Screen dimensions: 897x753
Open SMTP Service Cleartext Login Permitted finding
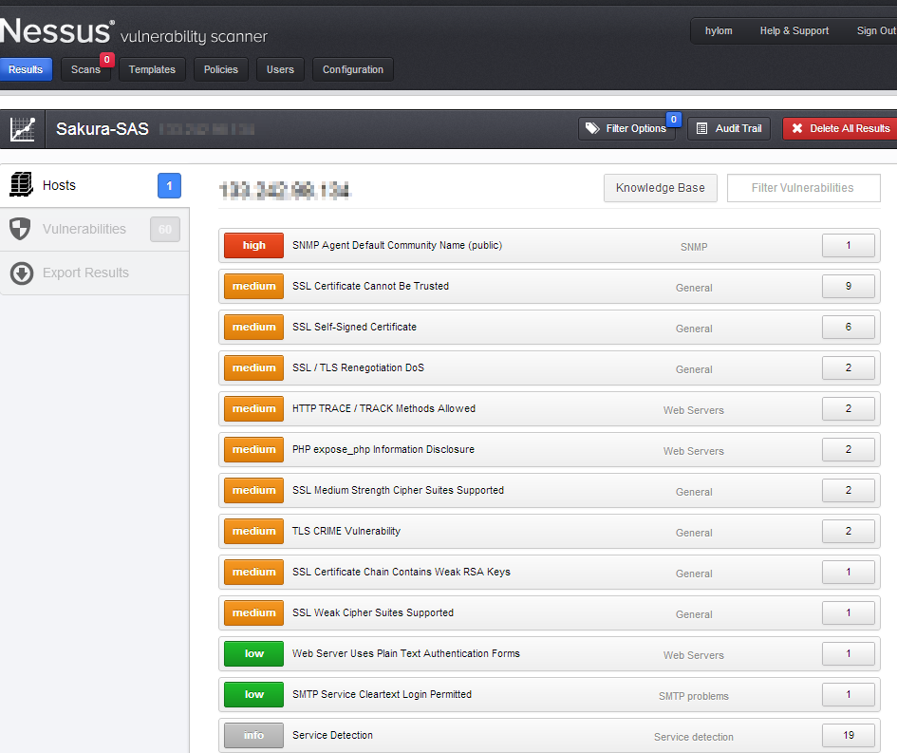point(550,695)
